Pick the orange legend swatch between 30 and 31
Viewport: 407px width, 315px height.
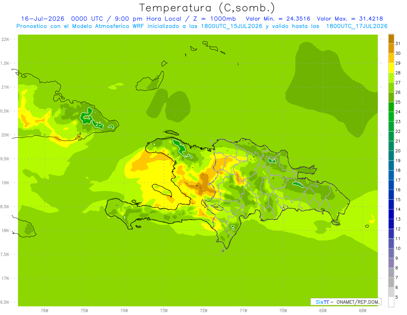tap(391, 48)
